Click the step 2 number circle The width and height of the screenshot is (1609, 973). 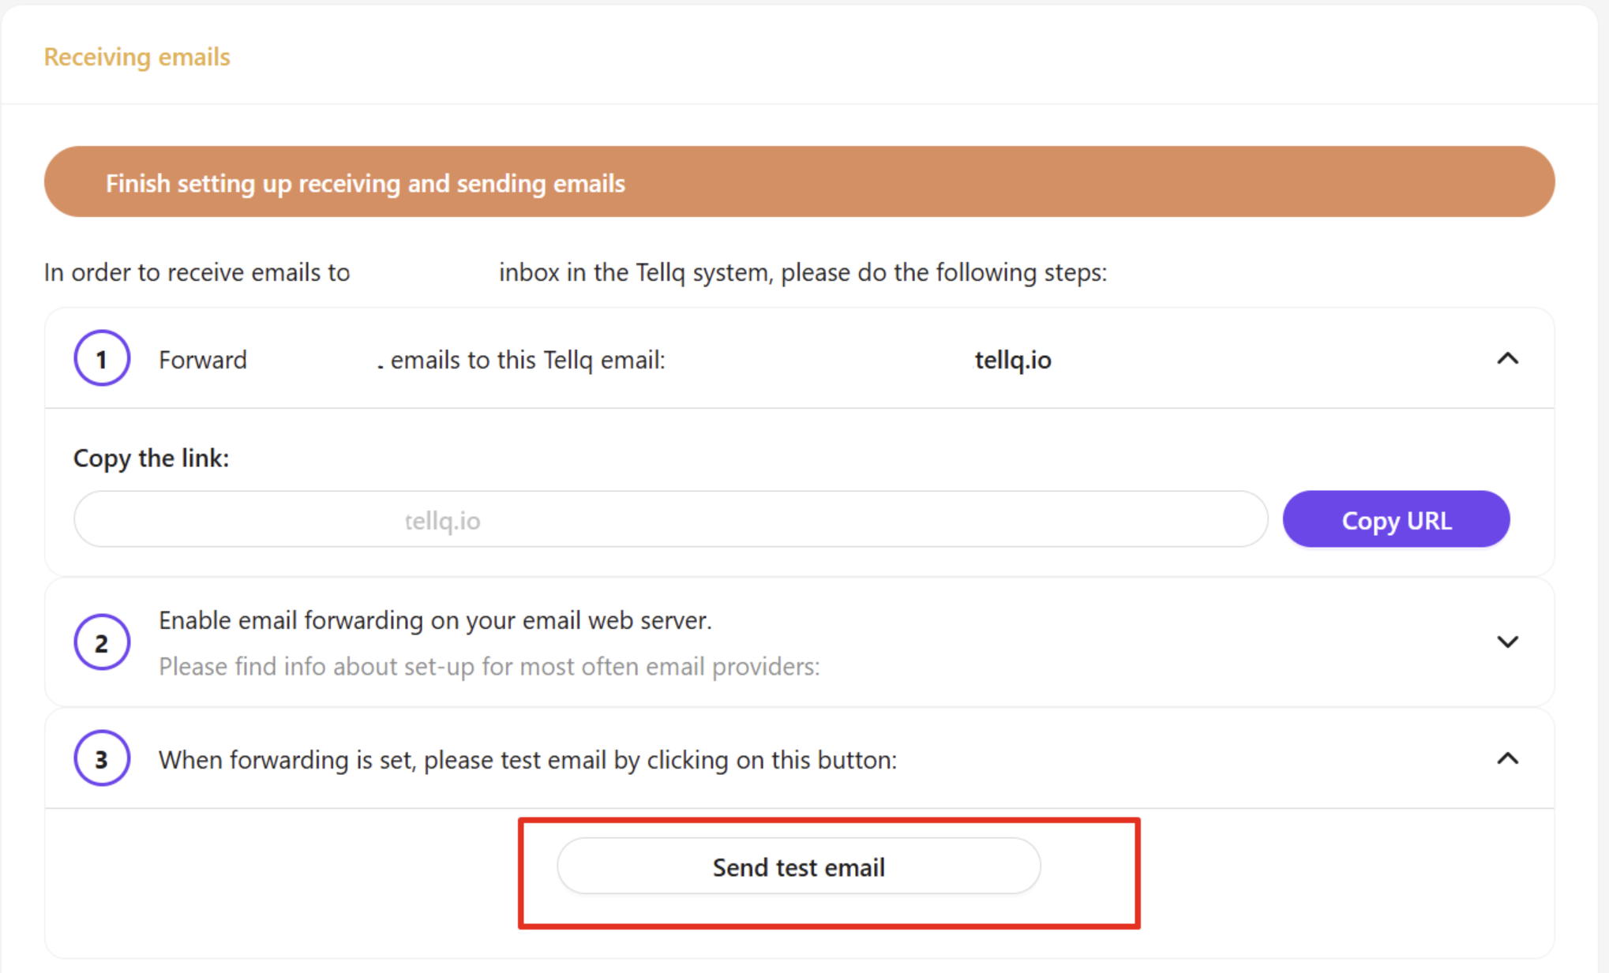click(102, 643)
